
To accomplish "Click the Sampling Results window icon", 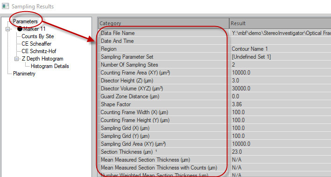I will coord(5,6).
